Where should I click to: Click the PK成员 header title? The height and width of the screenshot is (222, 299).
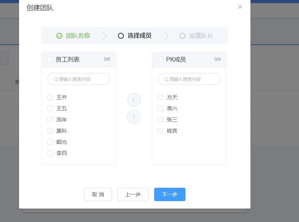pyautogui.click(x=176, y=60)
